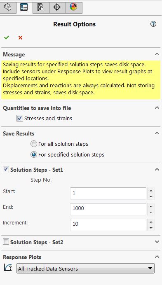This screenshot has height=285, width=162.
Task: Choose For specified solution steps radio
Action: coord(34,155)
